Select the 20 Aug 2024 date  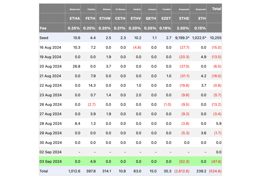coord(51,66)
